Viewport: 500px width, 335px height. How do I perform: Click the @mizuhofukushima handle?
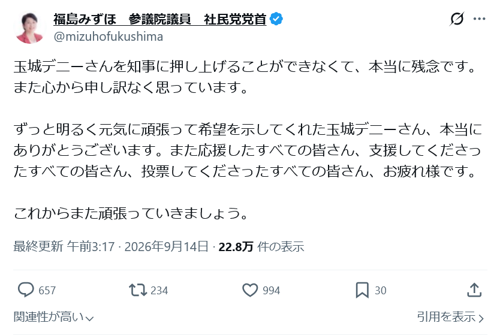coord(109,37)
